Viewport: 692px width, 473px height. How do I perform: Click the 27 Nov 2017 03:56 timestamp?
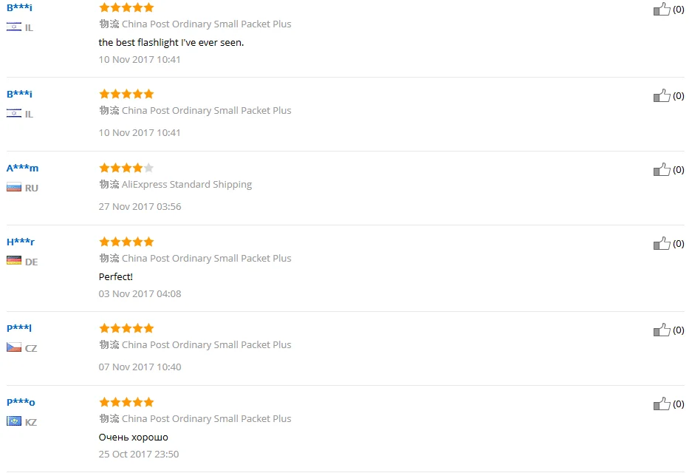[x=140, y=207]
